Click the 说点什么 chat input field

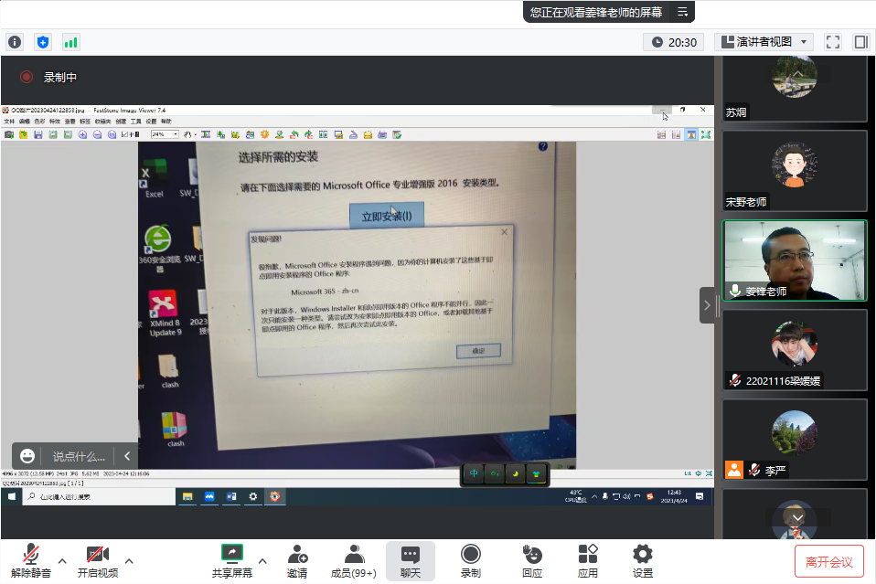[78, 456]
